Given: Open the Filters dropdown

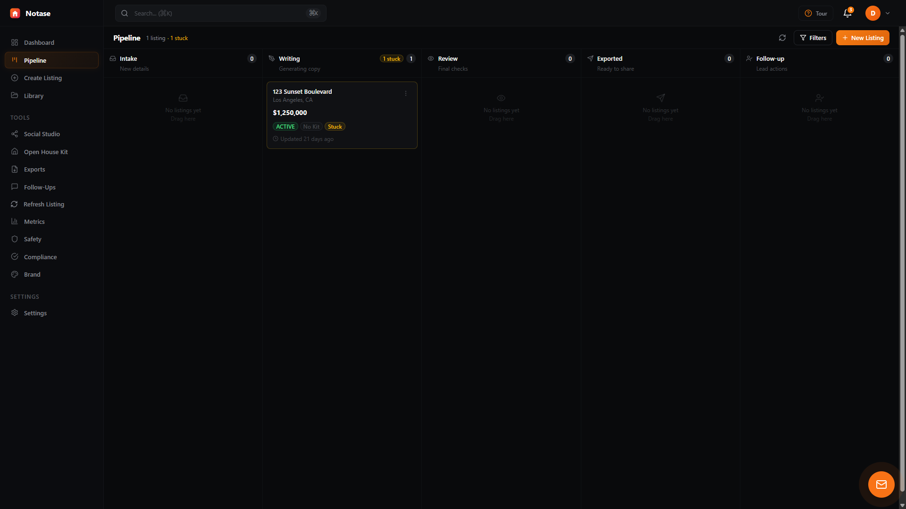Looking at the screenshot, I should (x=813, y=38).
